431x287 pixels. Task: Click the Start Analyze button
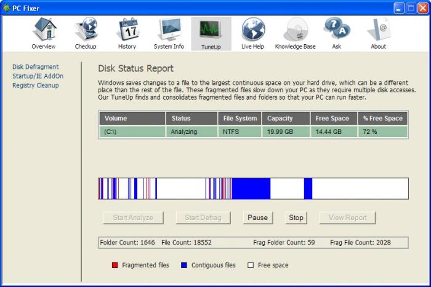coord(133,218)
